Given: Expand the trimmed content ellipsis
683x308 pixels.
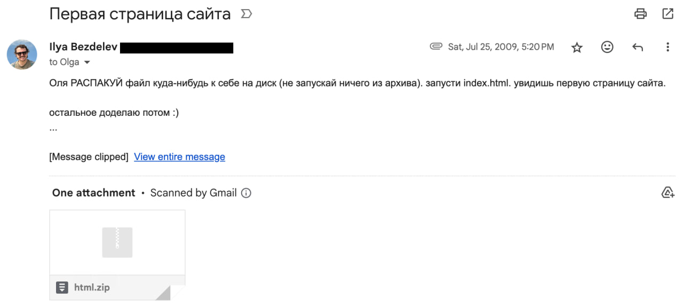Looking at the screenshot, I should click(x=53, y=129).
